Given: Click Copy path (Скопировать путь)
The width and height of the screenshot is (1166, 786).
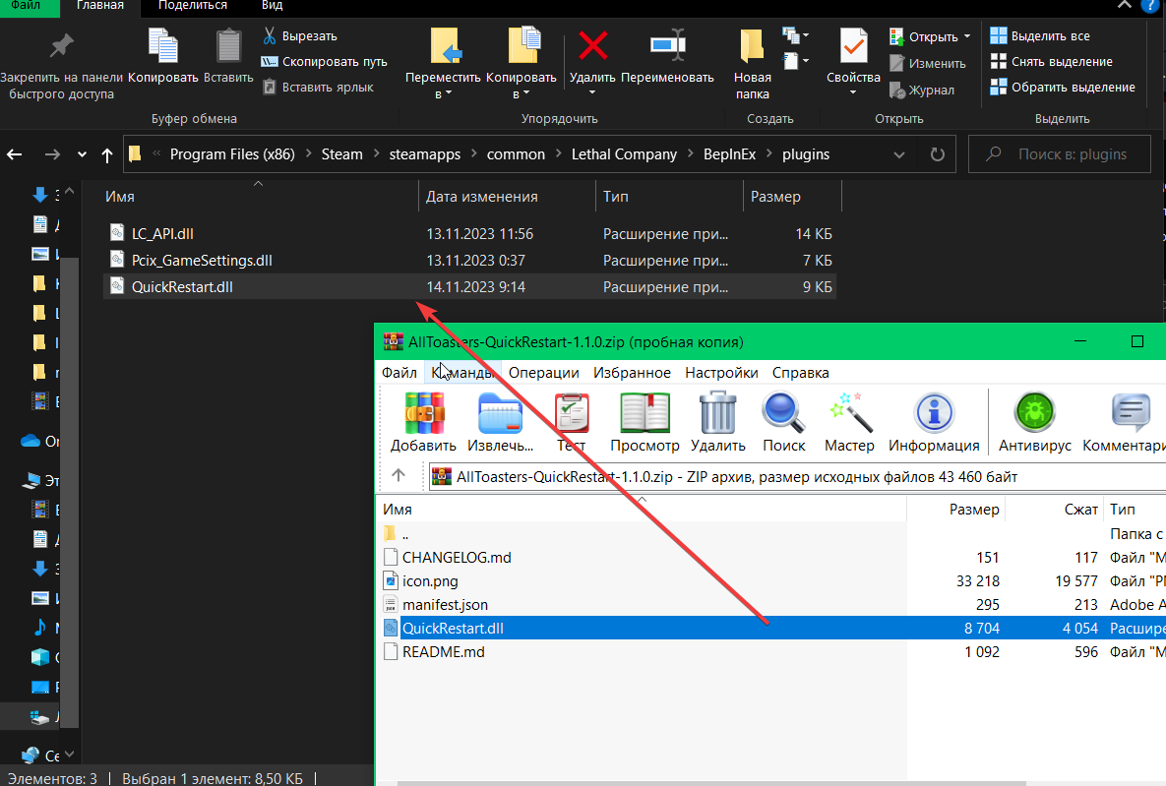Looking at the screenshot, I should coord(325,62).
